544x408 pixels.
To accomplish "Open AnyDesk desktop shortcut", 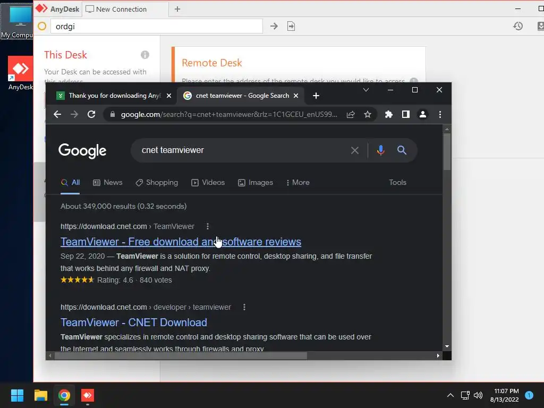I will coord(21,73).
